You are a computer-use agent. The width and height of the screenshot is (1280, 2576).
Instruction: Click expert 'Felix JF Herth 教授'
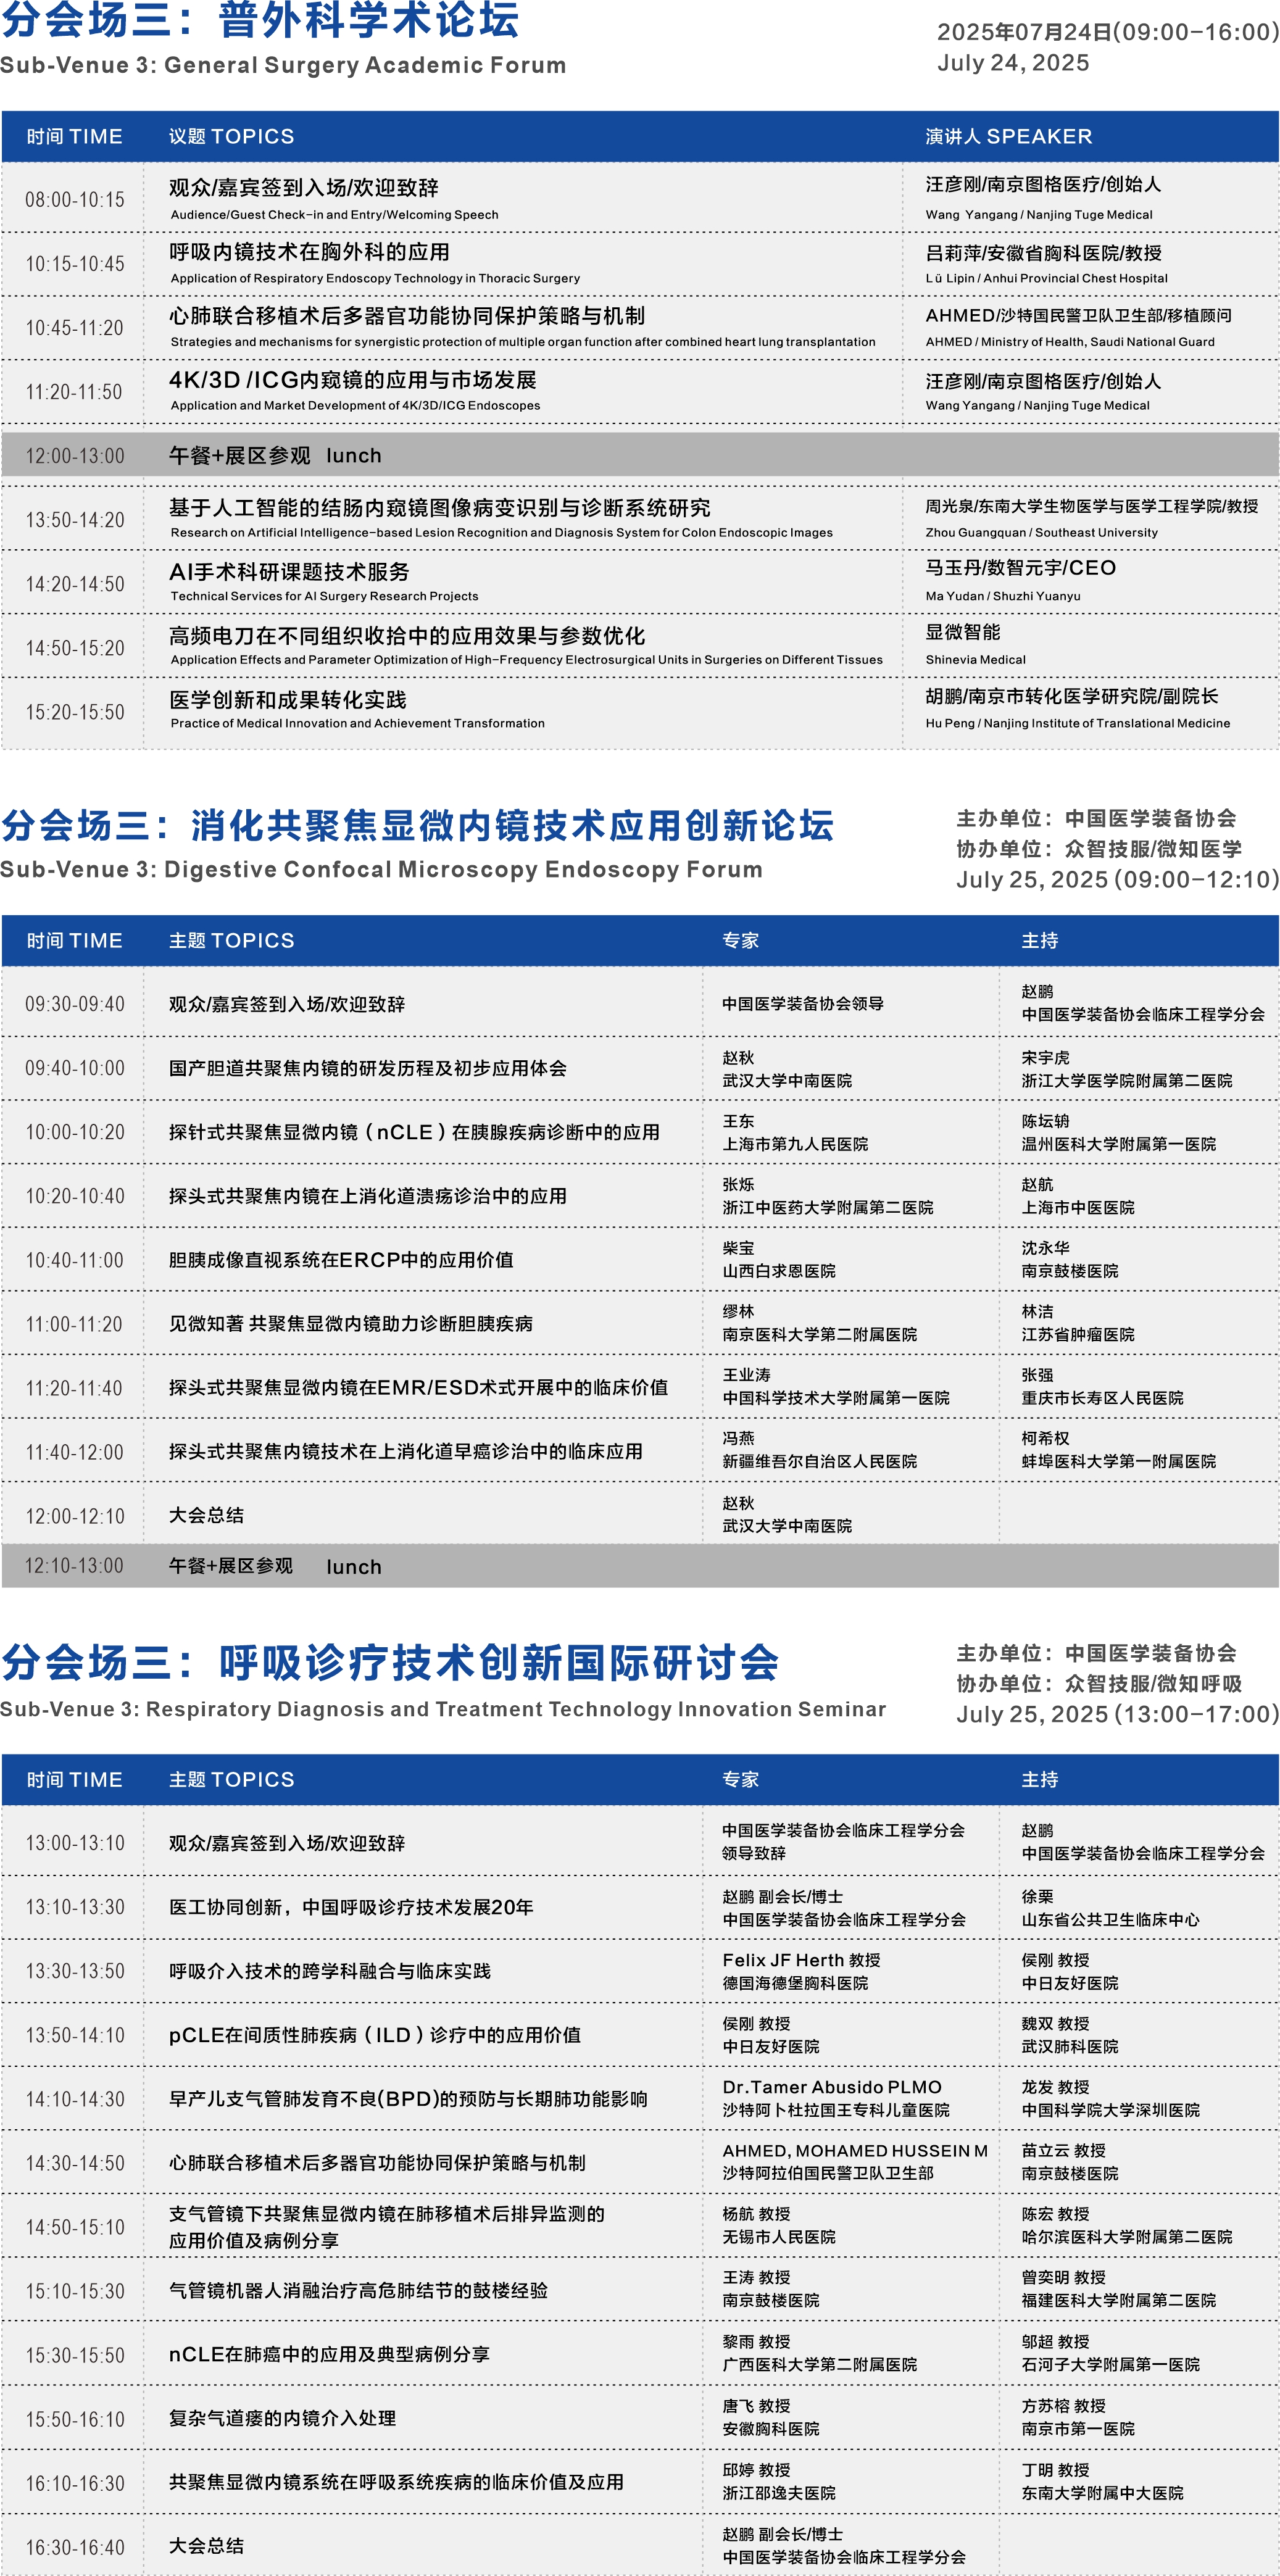802,1960
